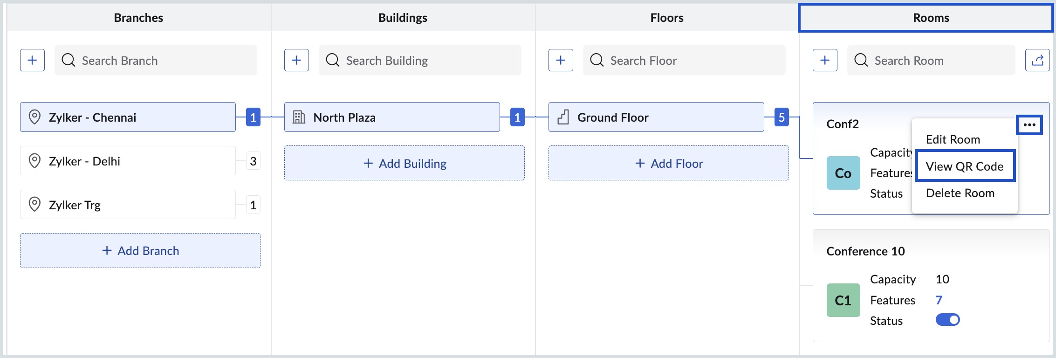The image size is (1056, 358).
Task: Open the Conf2 three-dot options menu
Action: (1029, 124)
